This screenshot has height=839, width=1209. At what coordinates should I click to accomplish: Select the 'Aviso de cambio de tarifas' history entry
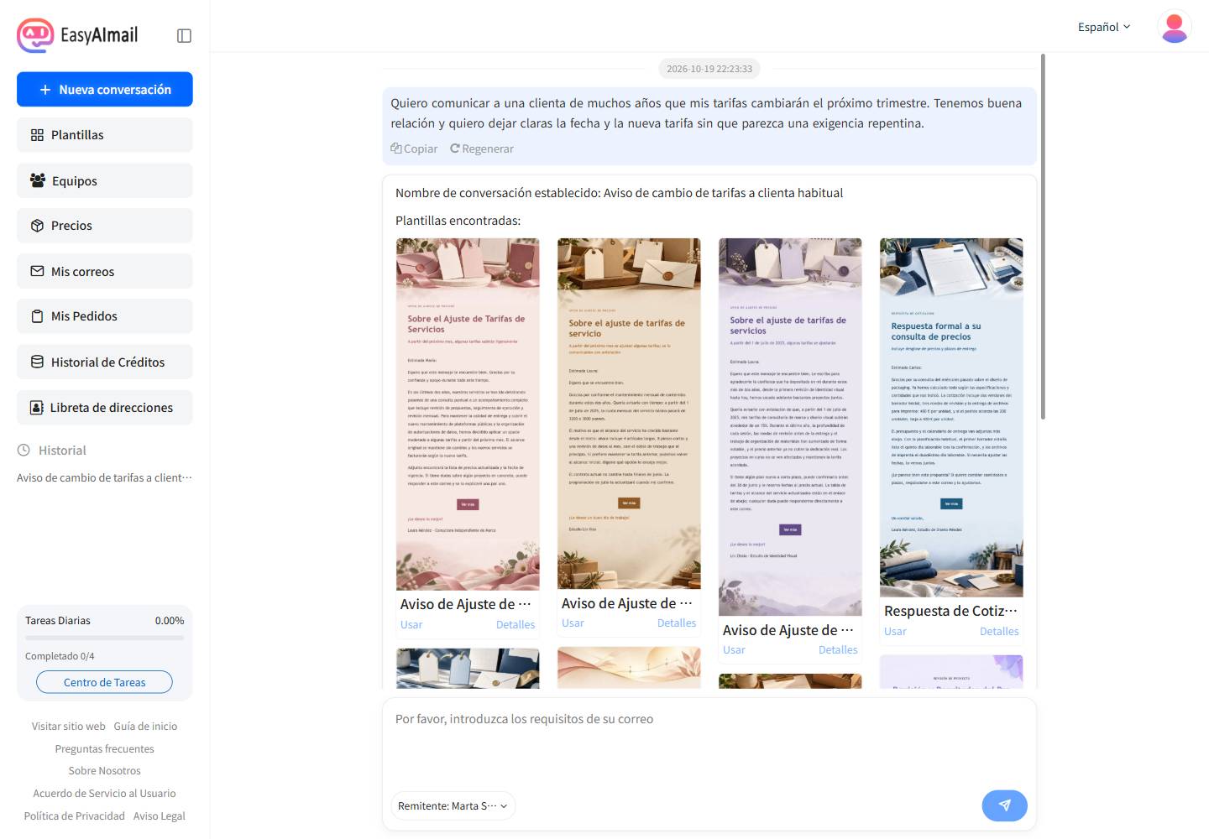click(x=105, y=477)
